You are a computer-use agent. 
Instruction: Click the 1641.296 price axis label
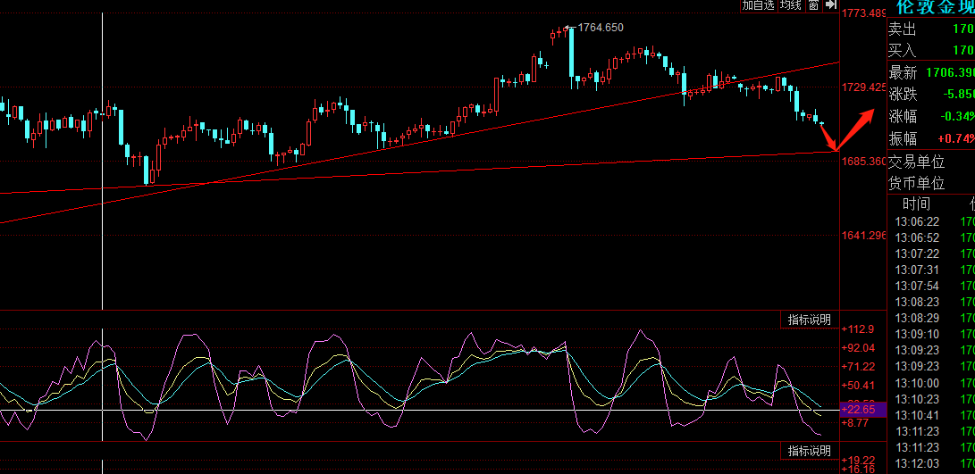click(863, 236)
